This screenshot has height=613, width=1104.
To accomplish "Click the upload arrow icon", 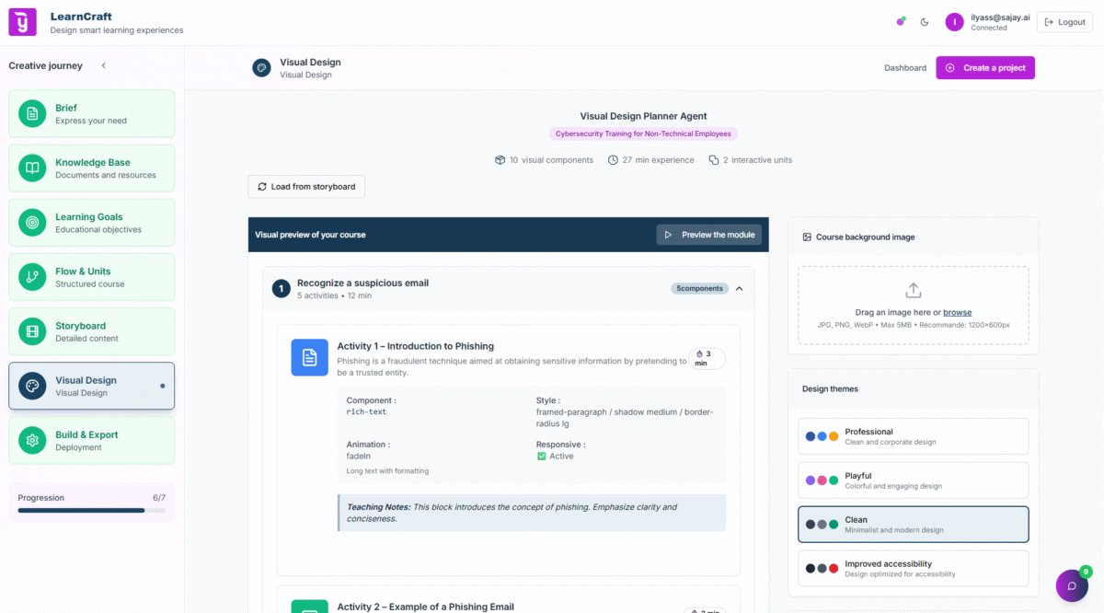I will [914, 290].
